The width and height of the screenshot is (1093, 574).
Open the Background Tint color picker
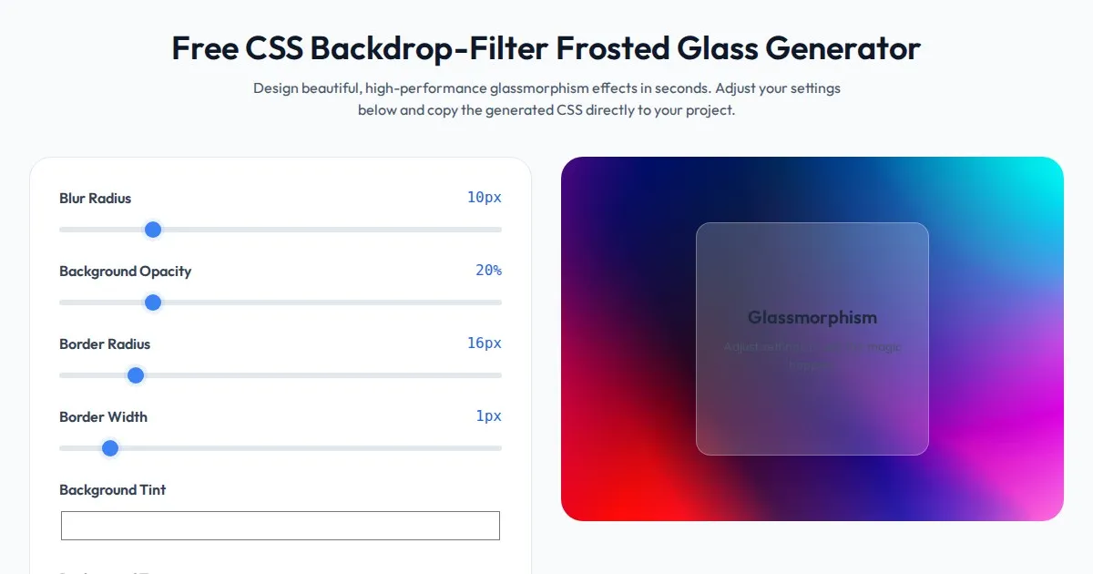(281, 526)
